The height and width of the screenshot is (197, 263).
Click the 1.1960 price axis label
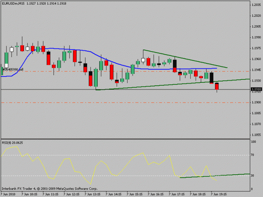[x=256, y=59]
